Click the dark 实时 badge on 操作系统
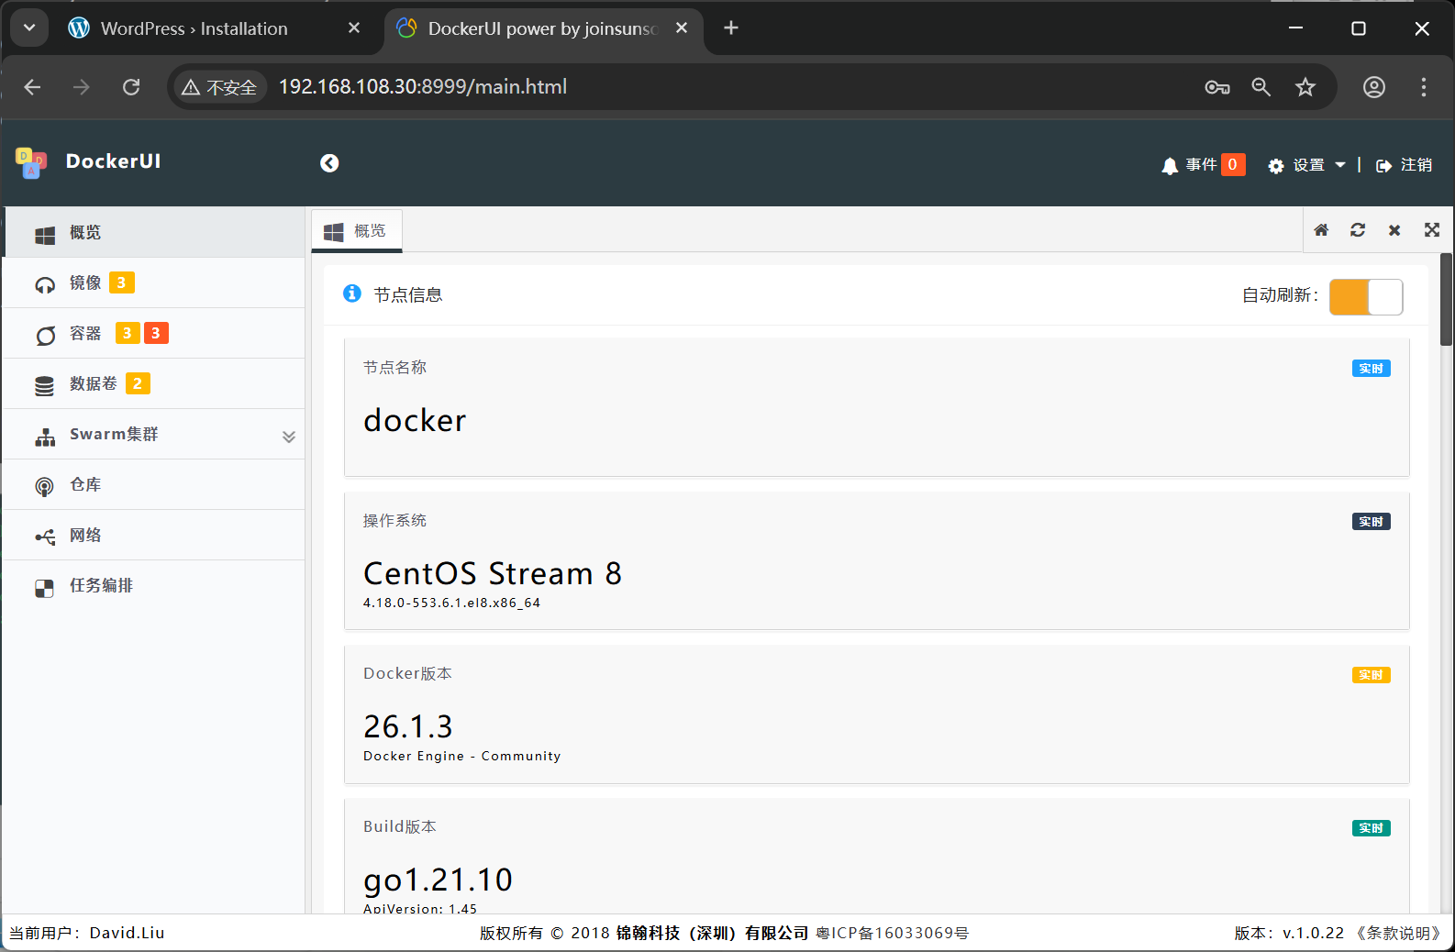 coord(1372,522)
